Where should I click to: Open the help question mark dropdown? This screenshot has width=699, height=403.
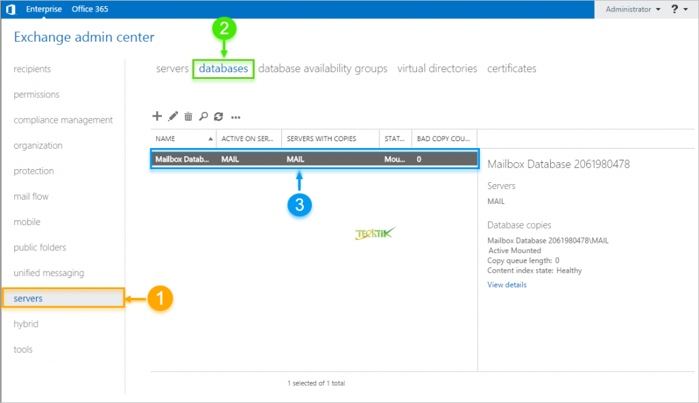(679, 9)
